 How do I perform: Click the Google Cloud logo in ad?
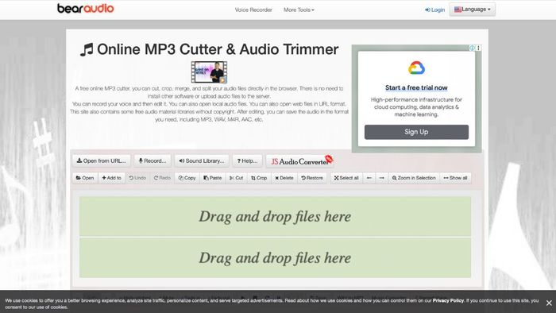click(x=416, y=68)
